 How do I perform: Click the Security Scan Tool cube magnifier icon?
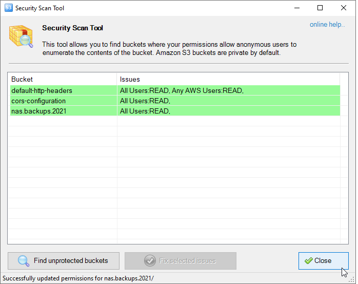pyautogui.click(x=21, y=36)
